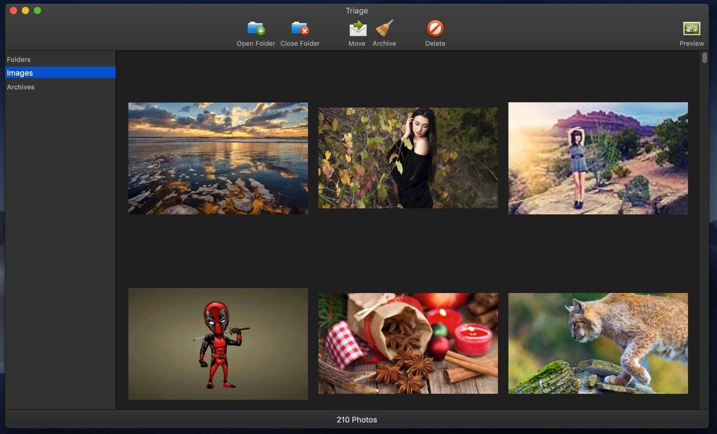The height and width of the screenshot is (434, 717).
Task: Click the Close Folder toolbar icon
Action: (x=300, y=29)
